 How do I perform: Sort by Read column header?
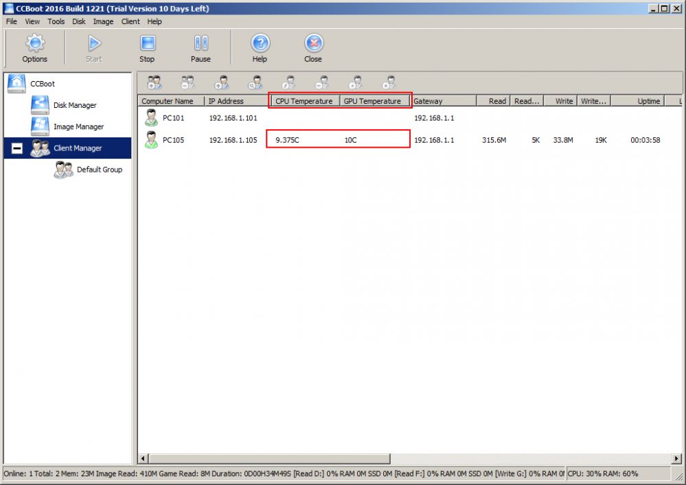(493, 101)
